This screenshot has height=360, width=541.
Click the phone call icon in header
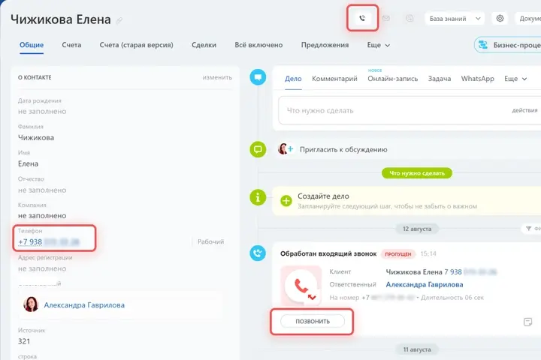tap(362, 18)
